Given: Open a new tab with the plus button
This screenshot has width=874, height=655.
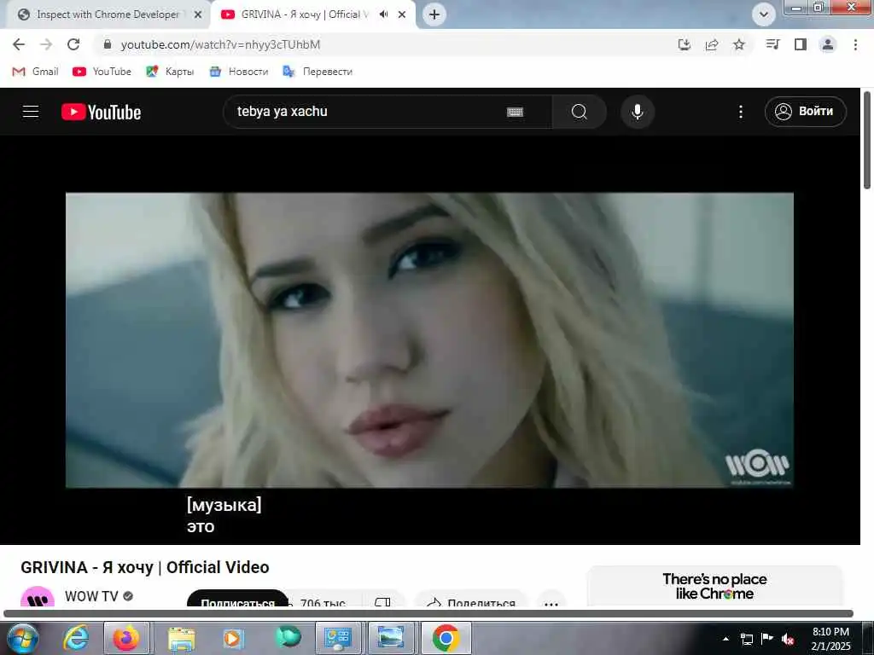Looking at the screenshot, I should (x=434, y=14).
